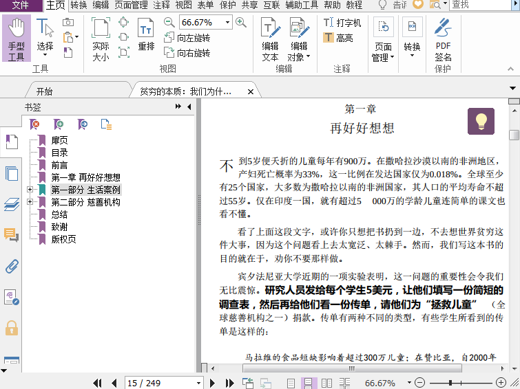Open the status bar zoom level dropdown
520x389 pixels.
409,383
